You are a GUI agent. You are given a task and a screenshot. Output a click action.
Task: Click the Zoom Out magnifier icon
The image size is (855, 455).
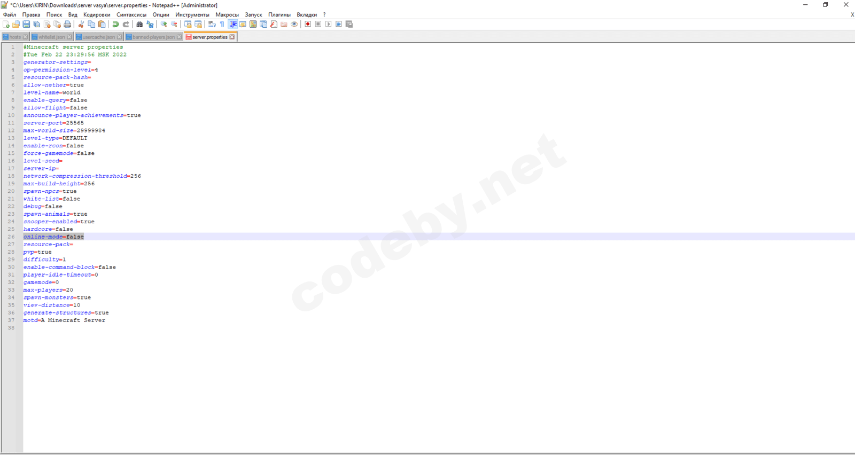(174, 24)
